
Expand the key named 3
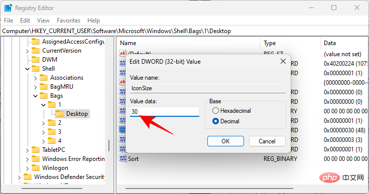click(x=43, y=132)
